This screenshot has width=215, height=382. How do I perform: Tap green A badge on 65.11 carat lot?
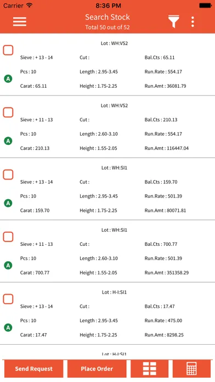pos(8,78)
